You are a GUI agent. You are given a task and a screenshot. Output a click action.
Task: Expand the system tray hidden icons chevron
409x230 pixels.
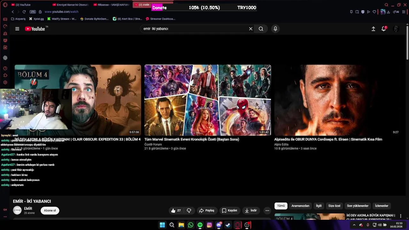click(x=354, y=225)
